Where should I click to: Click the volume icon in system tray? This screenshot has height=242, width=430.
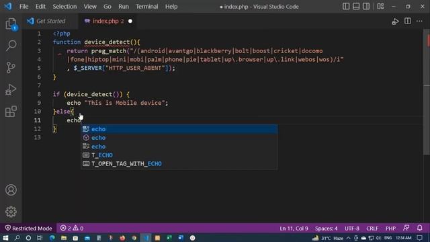click(x=379, y=238)
